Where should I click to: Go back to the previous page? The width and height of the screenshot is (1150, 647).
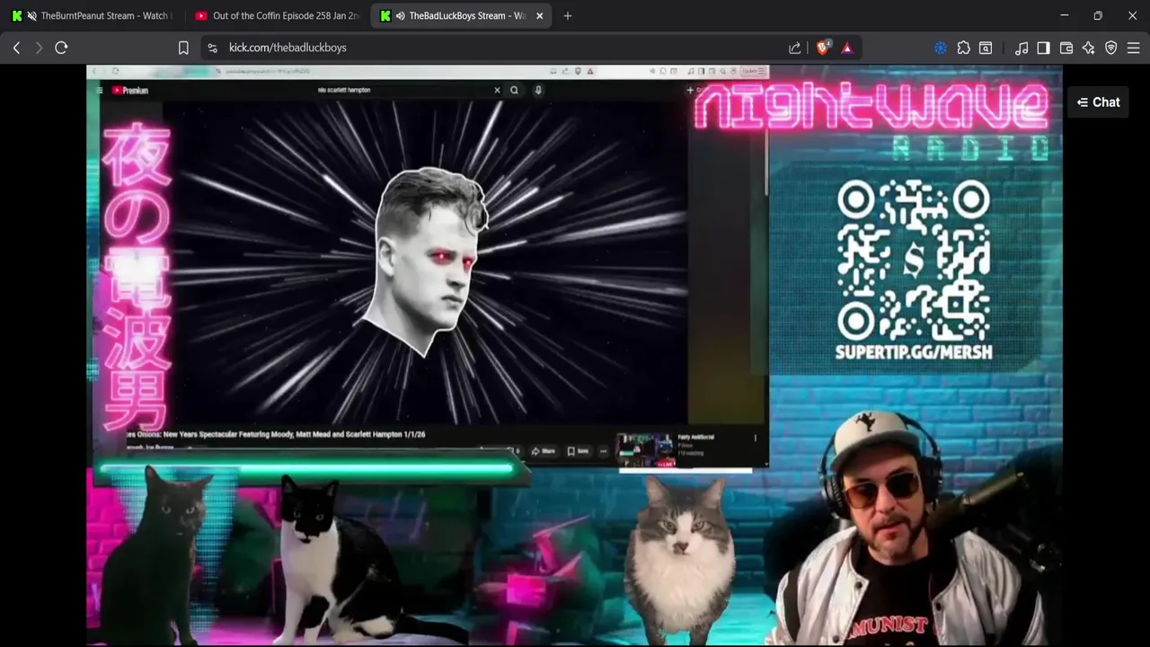(16, 48)
